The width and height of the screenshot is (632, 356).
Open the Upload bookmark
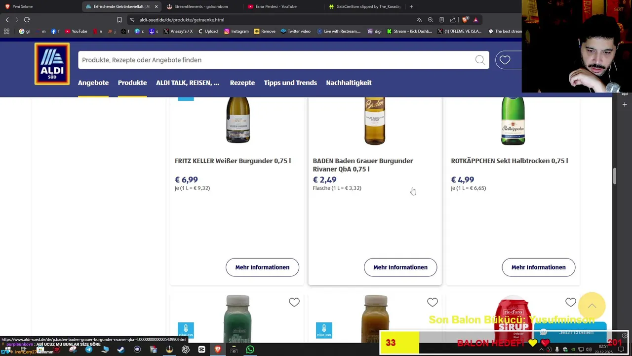208,31
